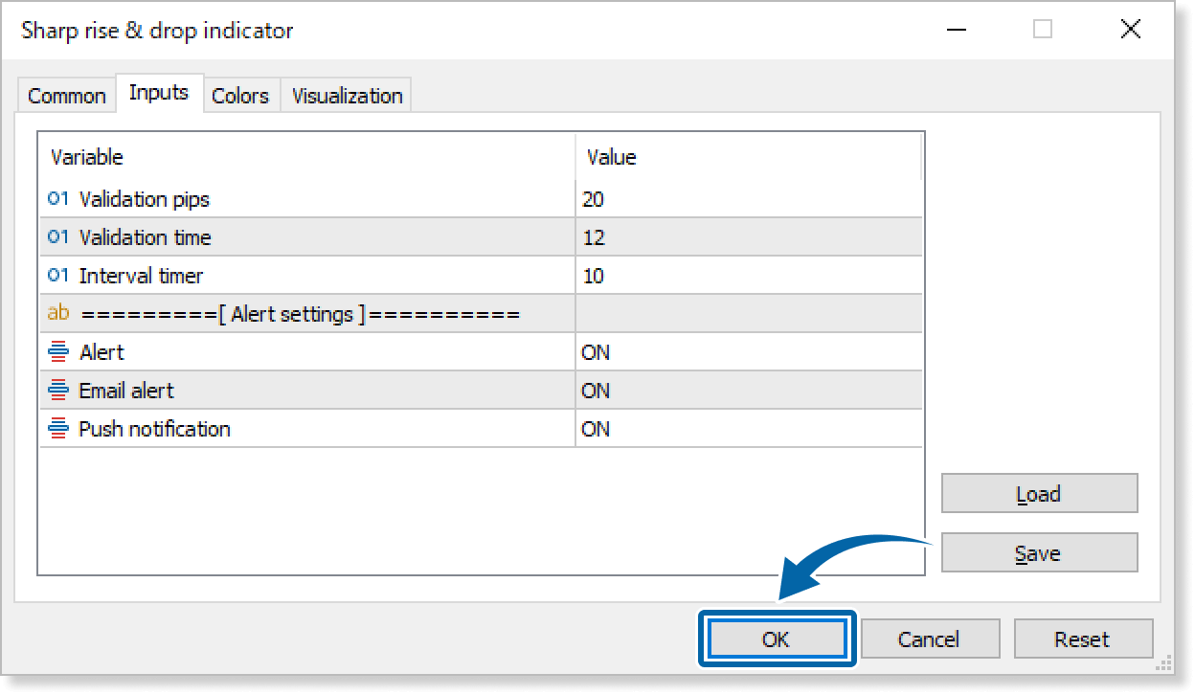This screenshot has width=1195, height=695.
Task: Select the Interval timer value 10
Action: pyautogui.click(x=594, y=276)
